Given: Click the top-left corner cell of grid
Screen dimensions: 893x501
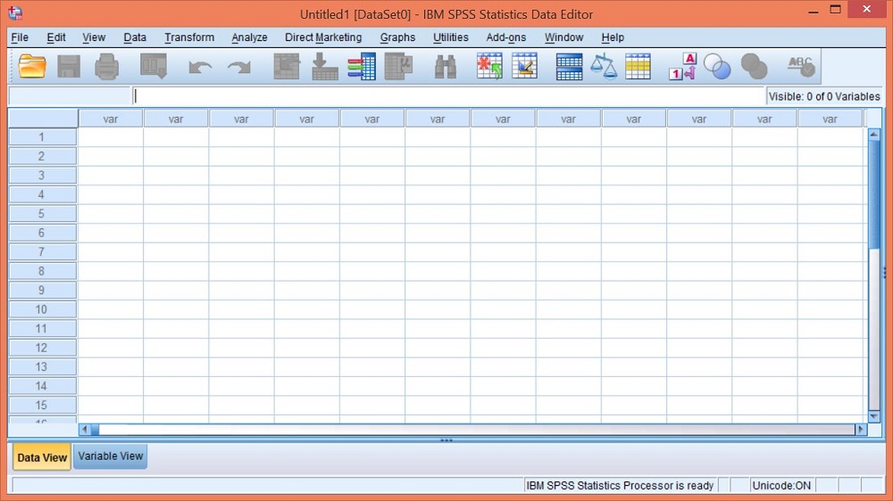Looking at the screenshot, I should [43, 119].
